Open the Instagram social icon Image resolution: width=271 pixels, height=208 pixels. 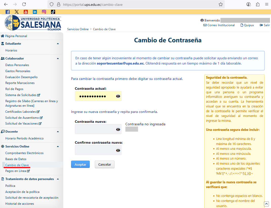[x=44, y=12]
